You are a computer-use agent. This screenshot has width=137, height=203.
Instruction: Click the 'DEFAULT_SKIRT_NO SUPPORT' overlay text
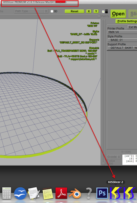pos(78,43)
